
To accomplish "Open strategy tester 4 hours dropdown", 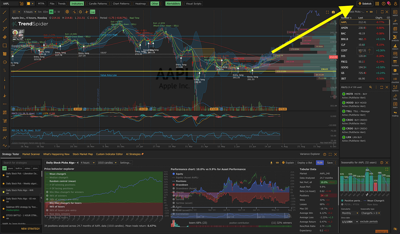I will click(88, 163).
